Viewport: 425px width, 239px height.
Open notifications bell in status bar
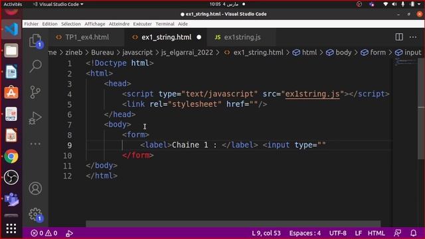tap(413, 233)
